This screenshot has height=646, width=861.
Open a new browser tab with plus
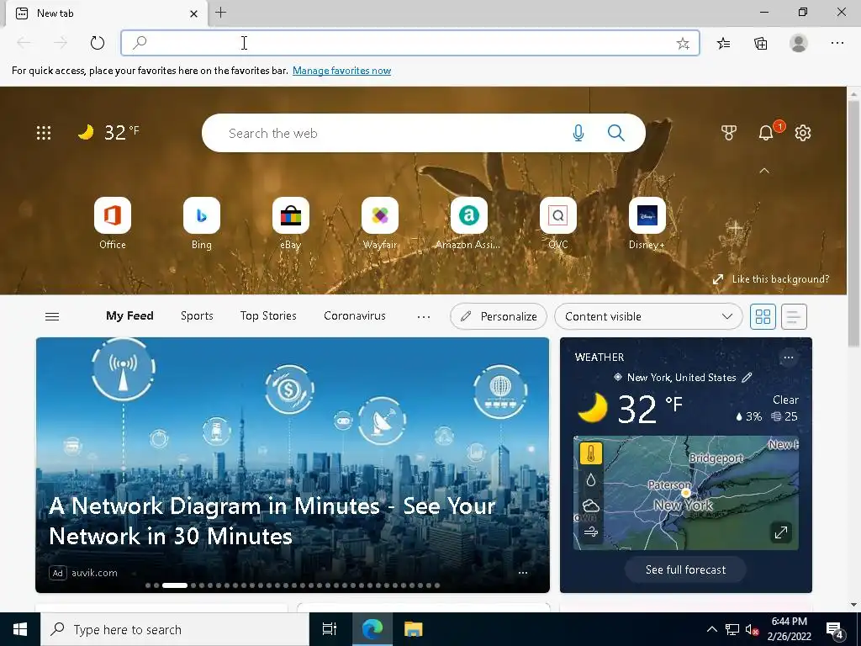pos(221,13)
